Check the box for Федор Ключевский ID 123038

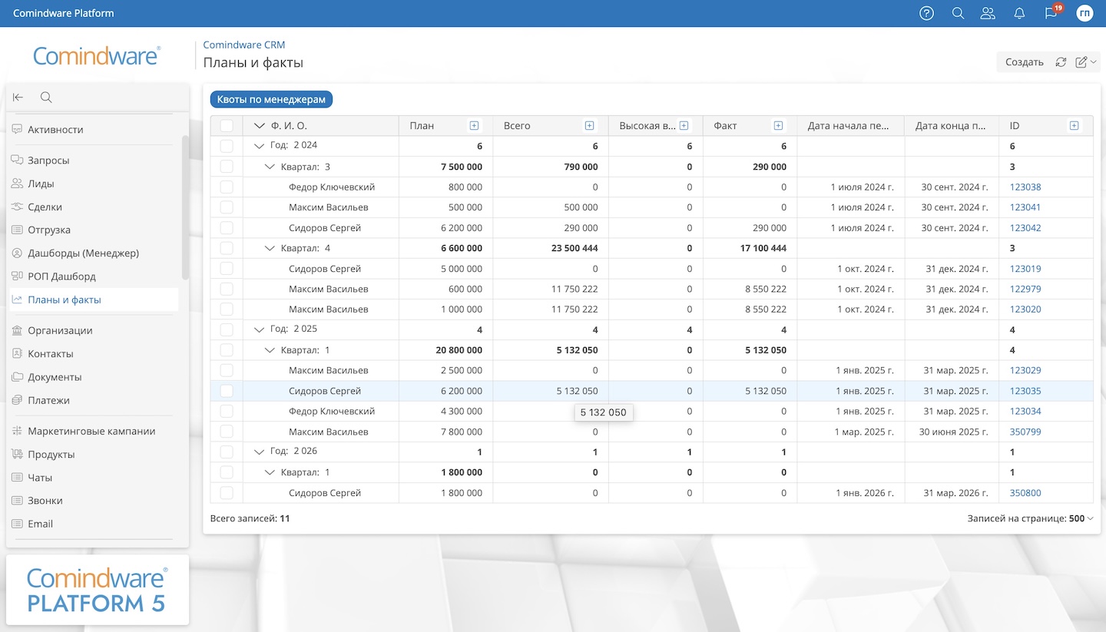(x=227, y=187)
